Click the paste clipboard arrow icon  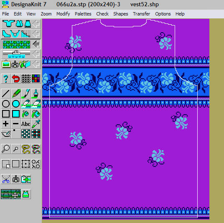coord(26,179)
